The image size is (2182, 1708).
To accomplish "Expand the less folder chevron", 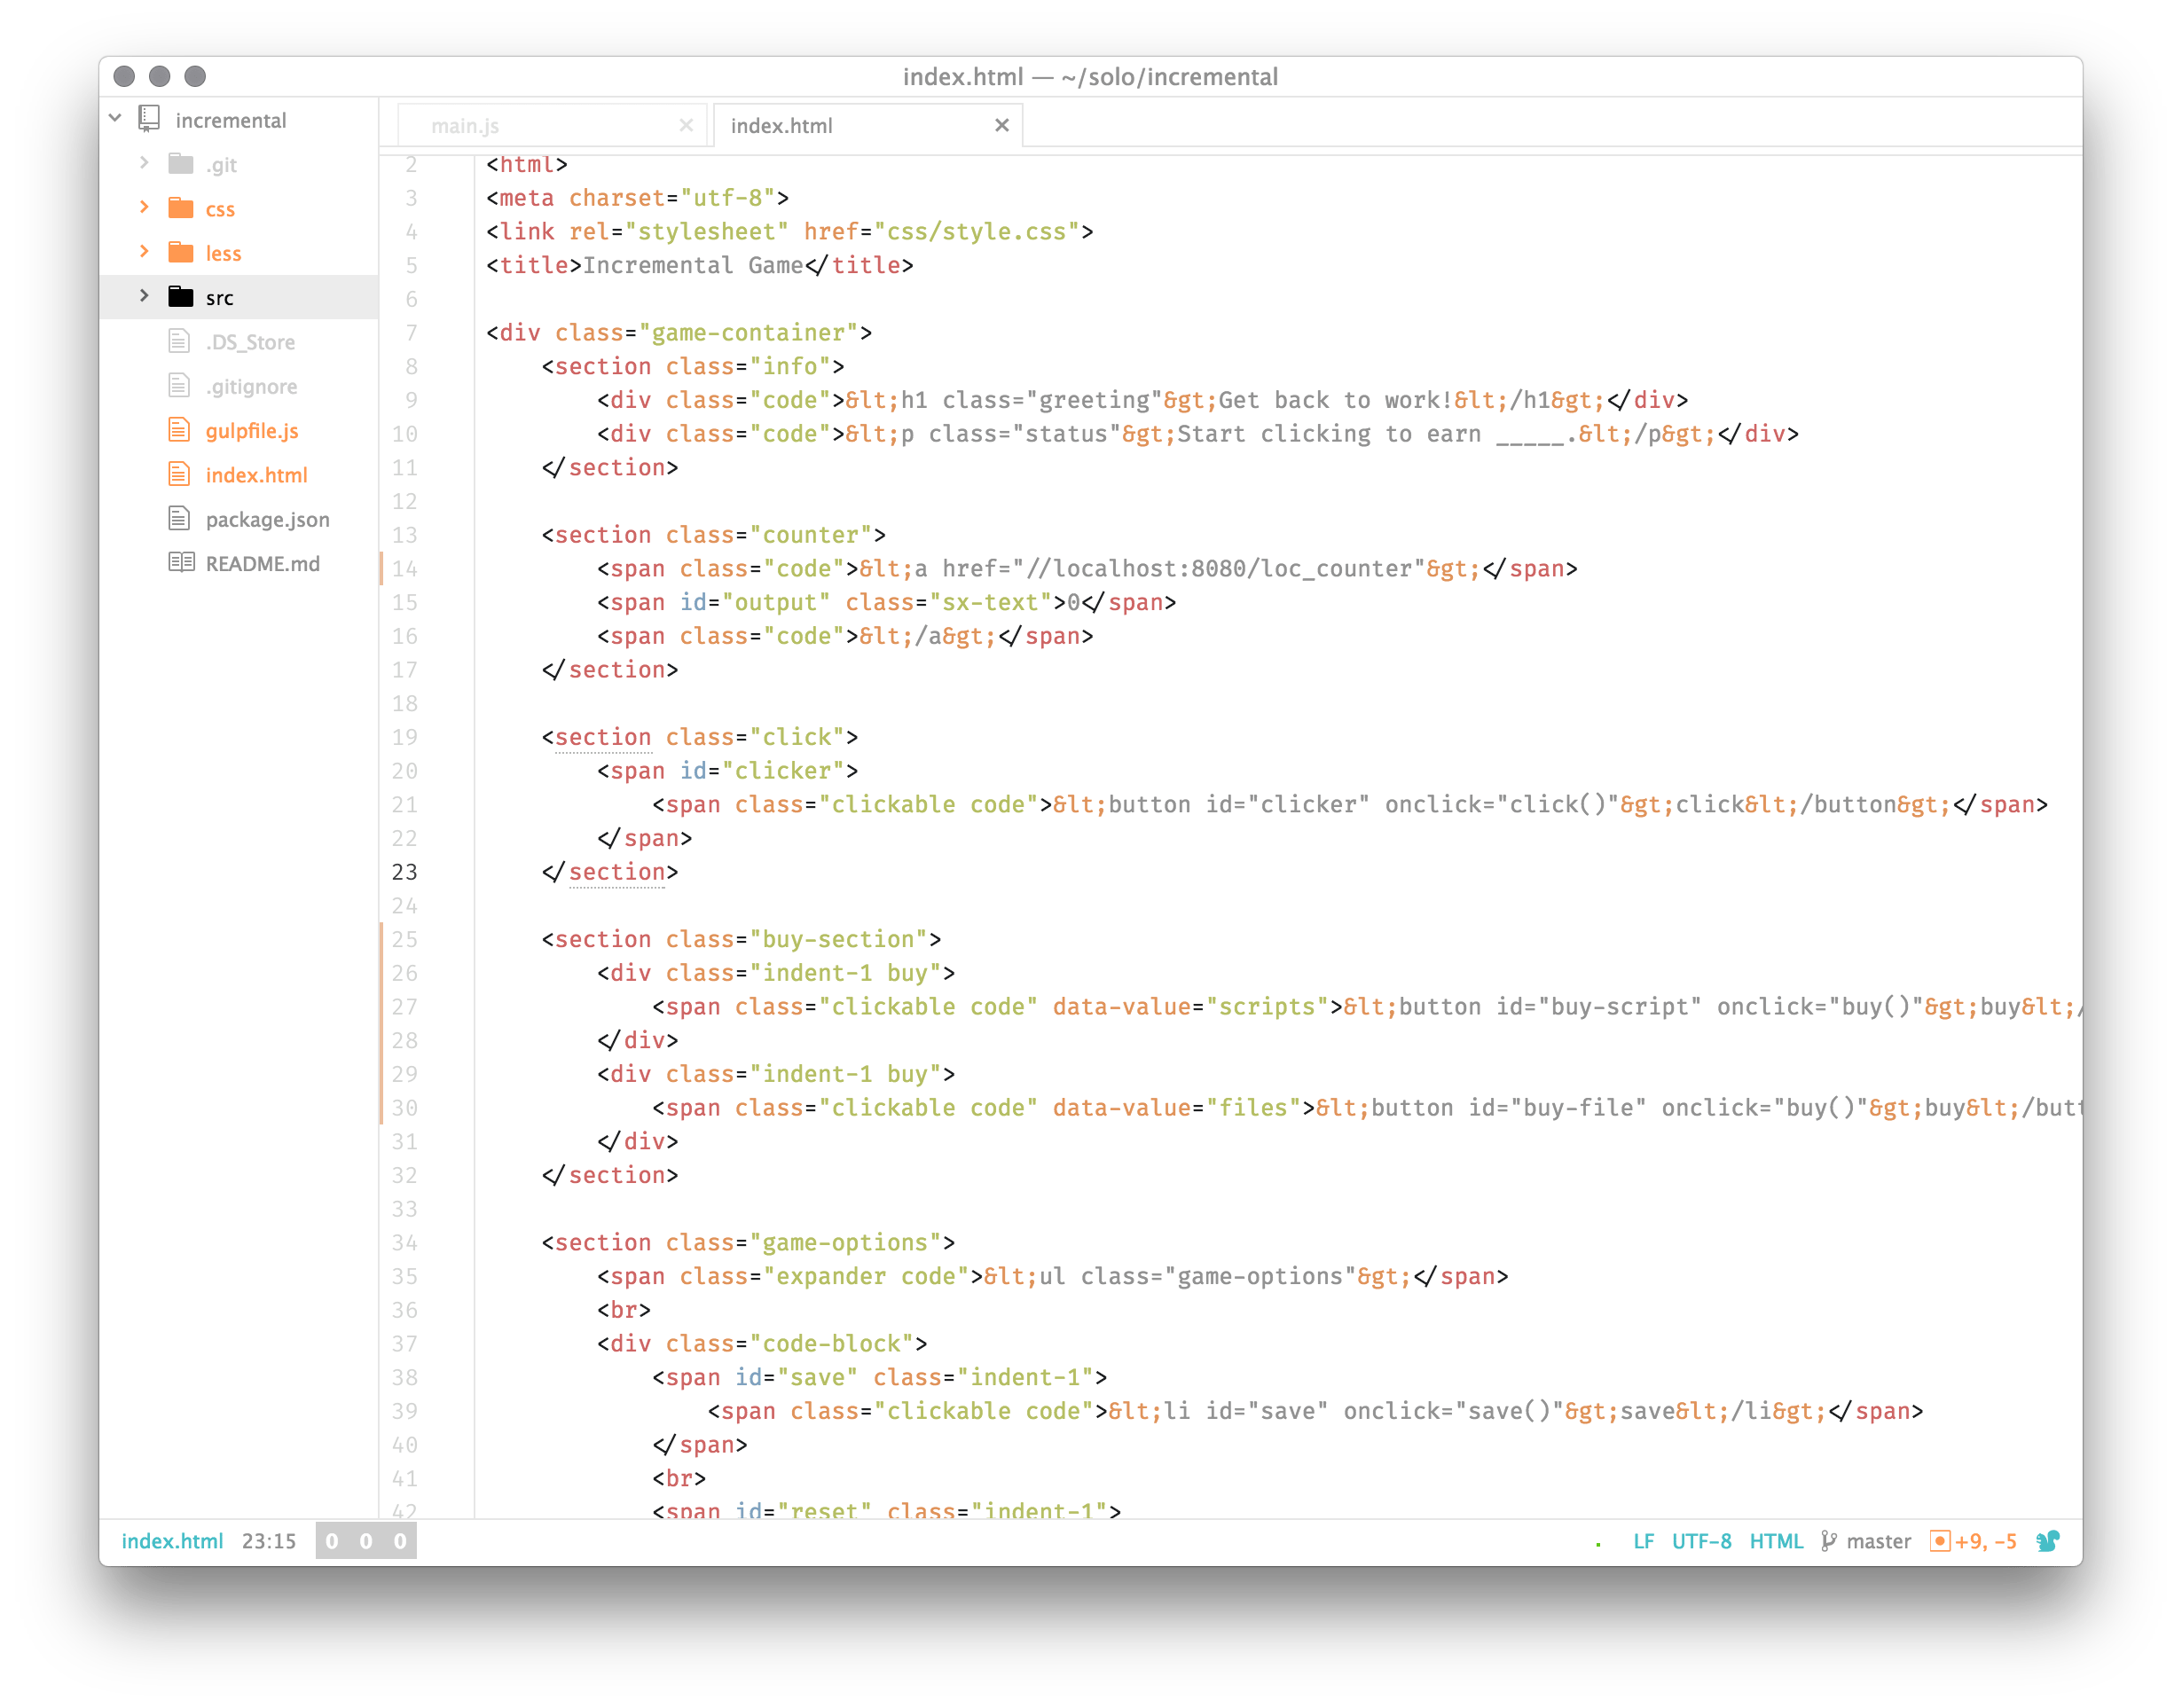I will pos(144,252).
